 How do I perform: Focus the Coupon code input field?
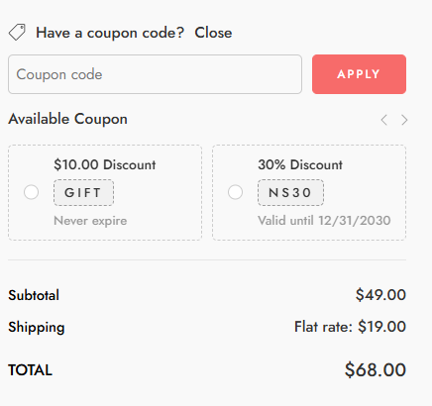155,74
